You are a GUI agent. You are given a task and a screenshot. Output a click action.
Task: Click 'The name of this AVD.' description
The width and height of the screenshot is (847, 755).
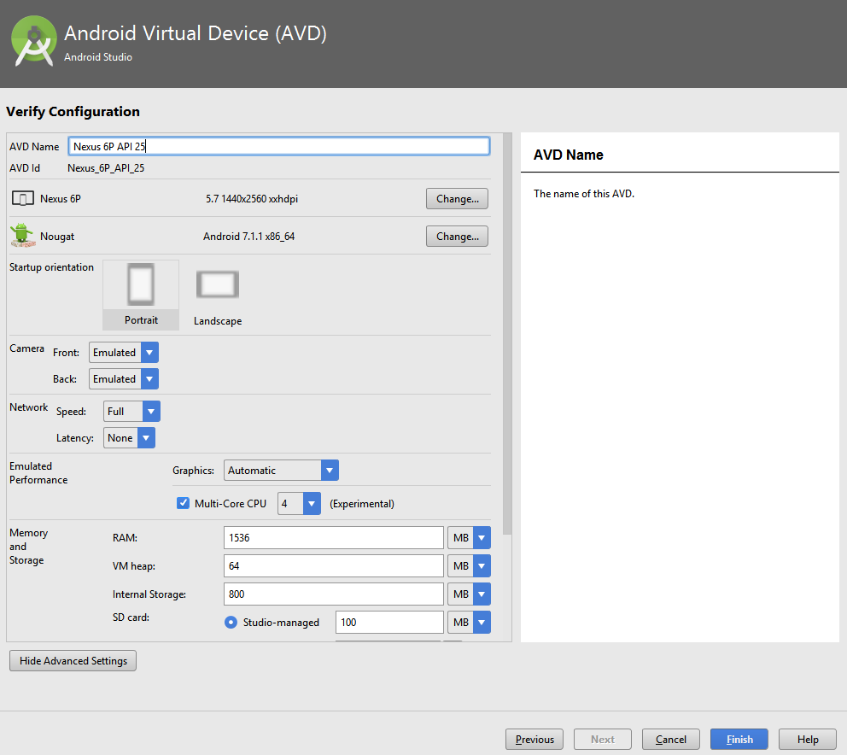[x=584, y=194]
